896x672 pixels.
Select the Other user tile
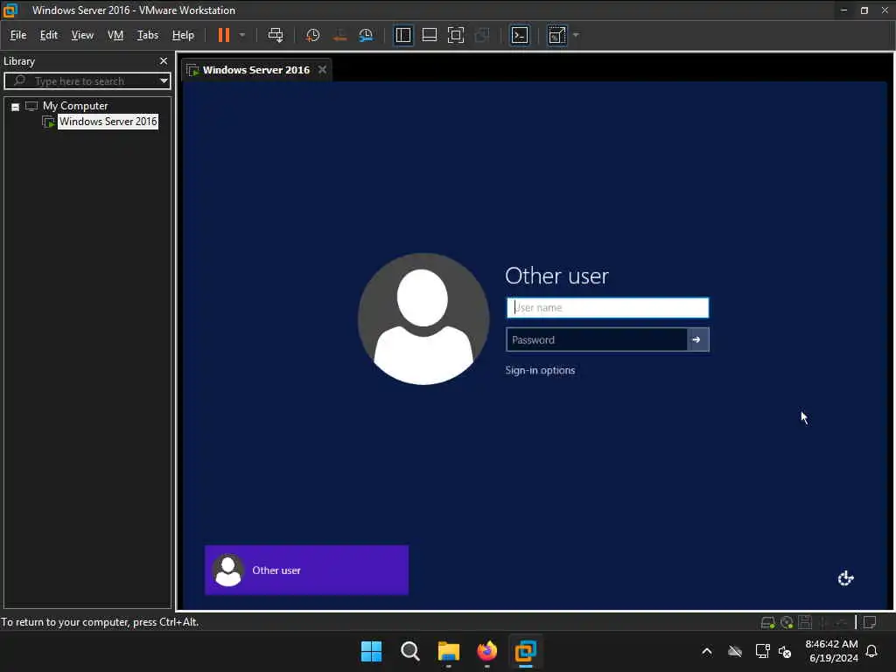coord(306,570)
